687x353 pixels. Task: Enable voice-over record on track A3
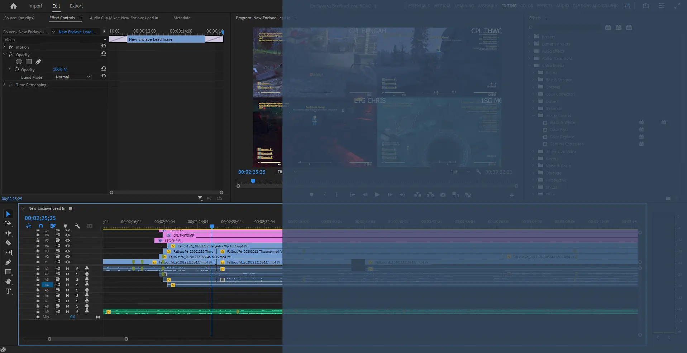pos(87,280)
